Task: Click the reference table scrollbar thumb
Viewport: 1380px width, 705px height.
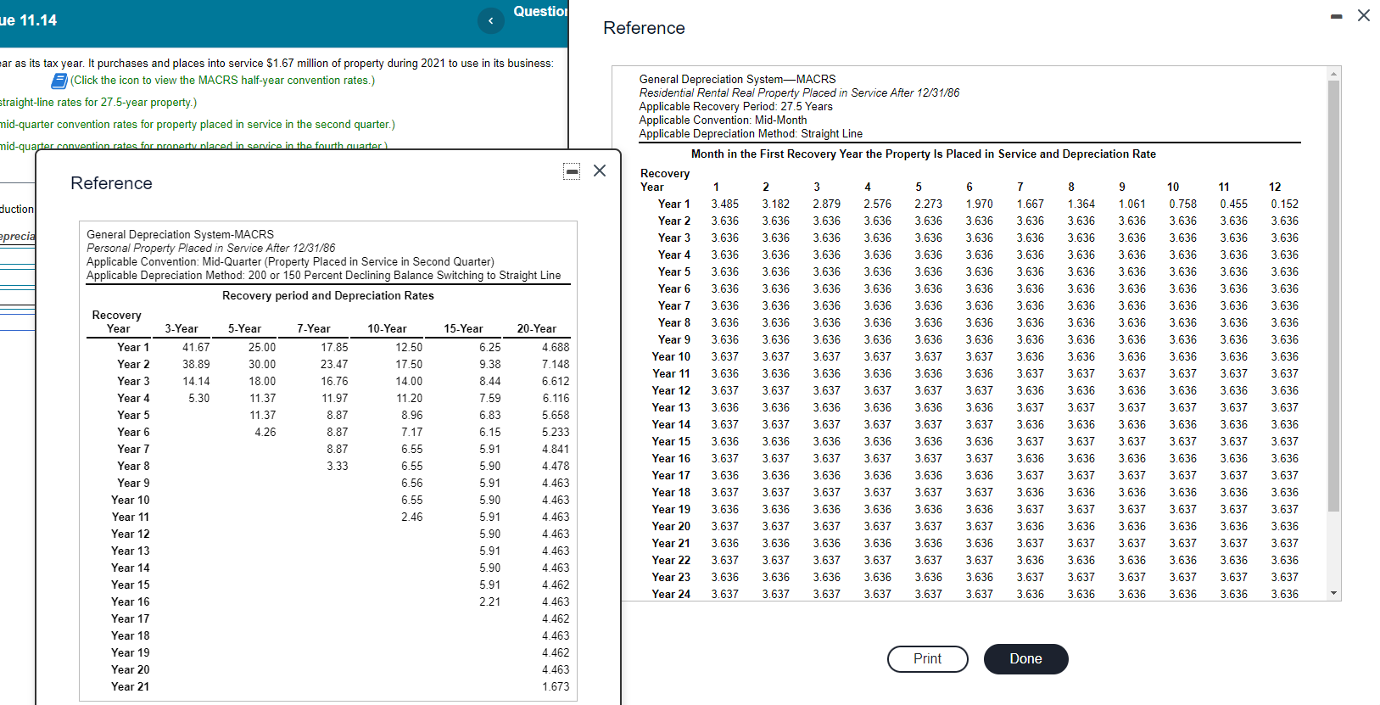Action: coord(1334,296)
